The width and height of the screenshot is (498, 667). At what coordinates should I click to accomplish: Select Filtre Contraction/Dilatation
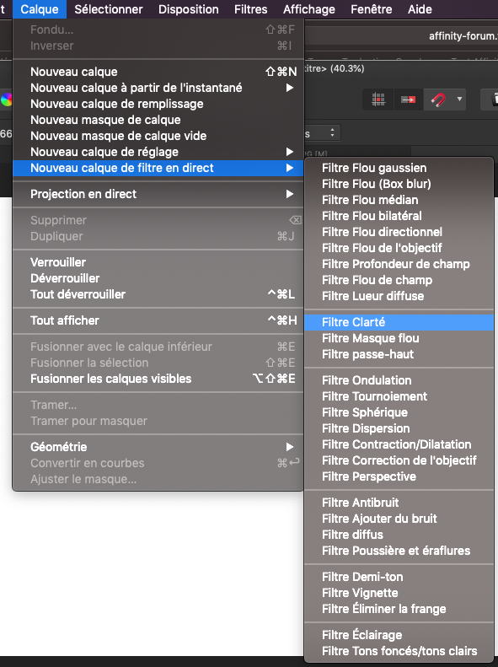click(x=399, y=444)
